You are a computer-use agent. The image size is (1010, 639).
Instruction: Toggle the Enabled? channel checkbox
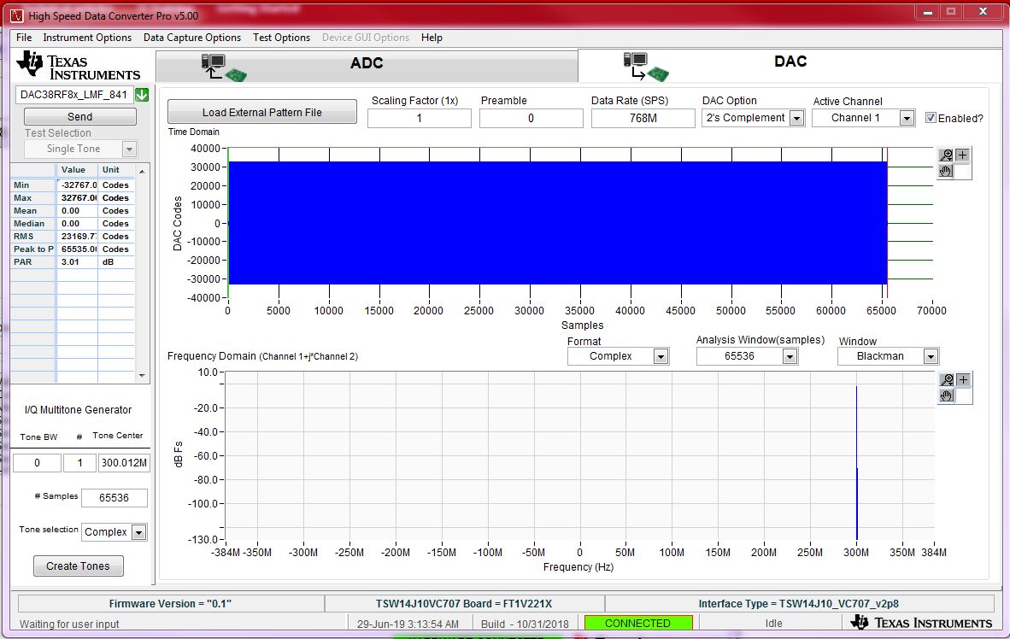coord(931,118)
